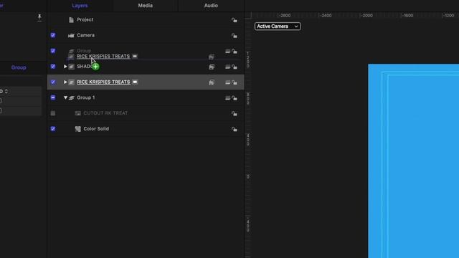The height and width of the screenshot is (258, 459).
Task: Click badge icon beside selected RICE KRISPIES TREATS
Action: 135,82
